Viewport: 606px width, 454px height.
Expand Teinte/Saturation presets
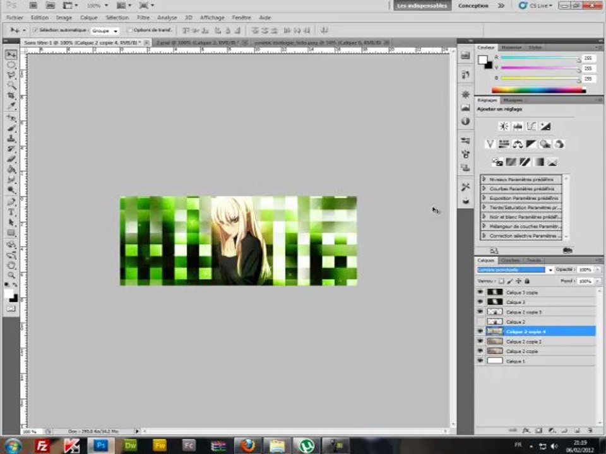pyautogui.click(x=484, y=207)
